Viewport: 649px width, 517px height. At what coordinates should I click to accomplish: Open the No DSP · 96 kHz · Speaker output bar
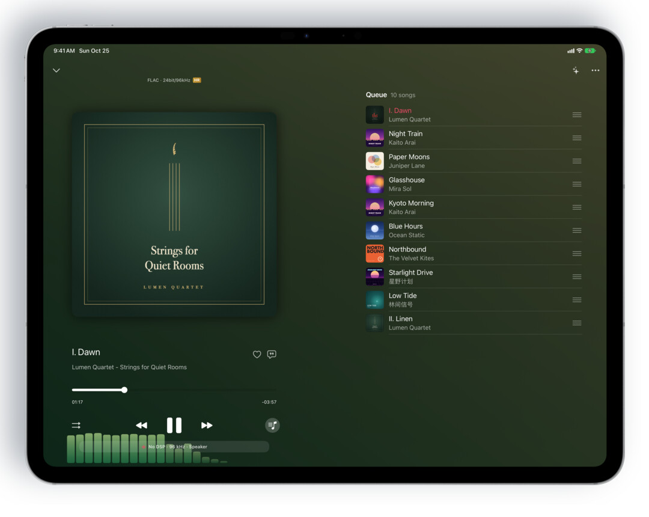point(174,447)
